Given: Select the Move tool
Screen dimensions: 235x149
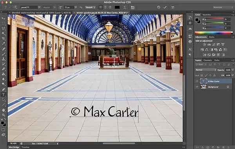Looking at the screenshot, I should 3,18.
